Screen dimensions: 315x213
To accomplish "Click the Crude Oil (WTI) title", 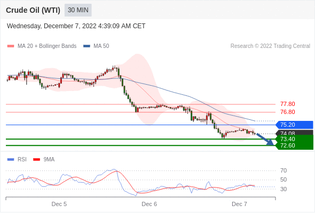I will [x=33, y=10].
